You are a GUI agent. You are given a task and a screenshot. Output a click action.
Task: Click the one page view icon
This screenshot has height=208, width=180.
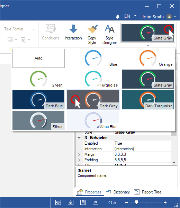83,202
